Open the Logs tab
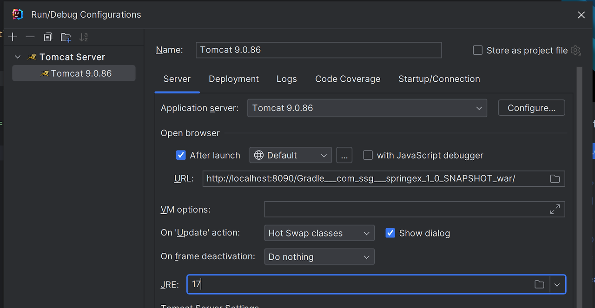Screen dimensions: 595x308 [287, 79]
